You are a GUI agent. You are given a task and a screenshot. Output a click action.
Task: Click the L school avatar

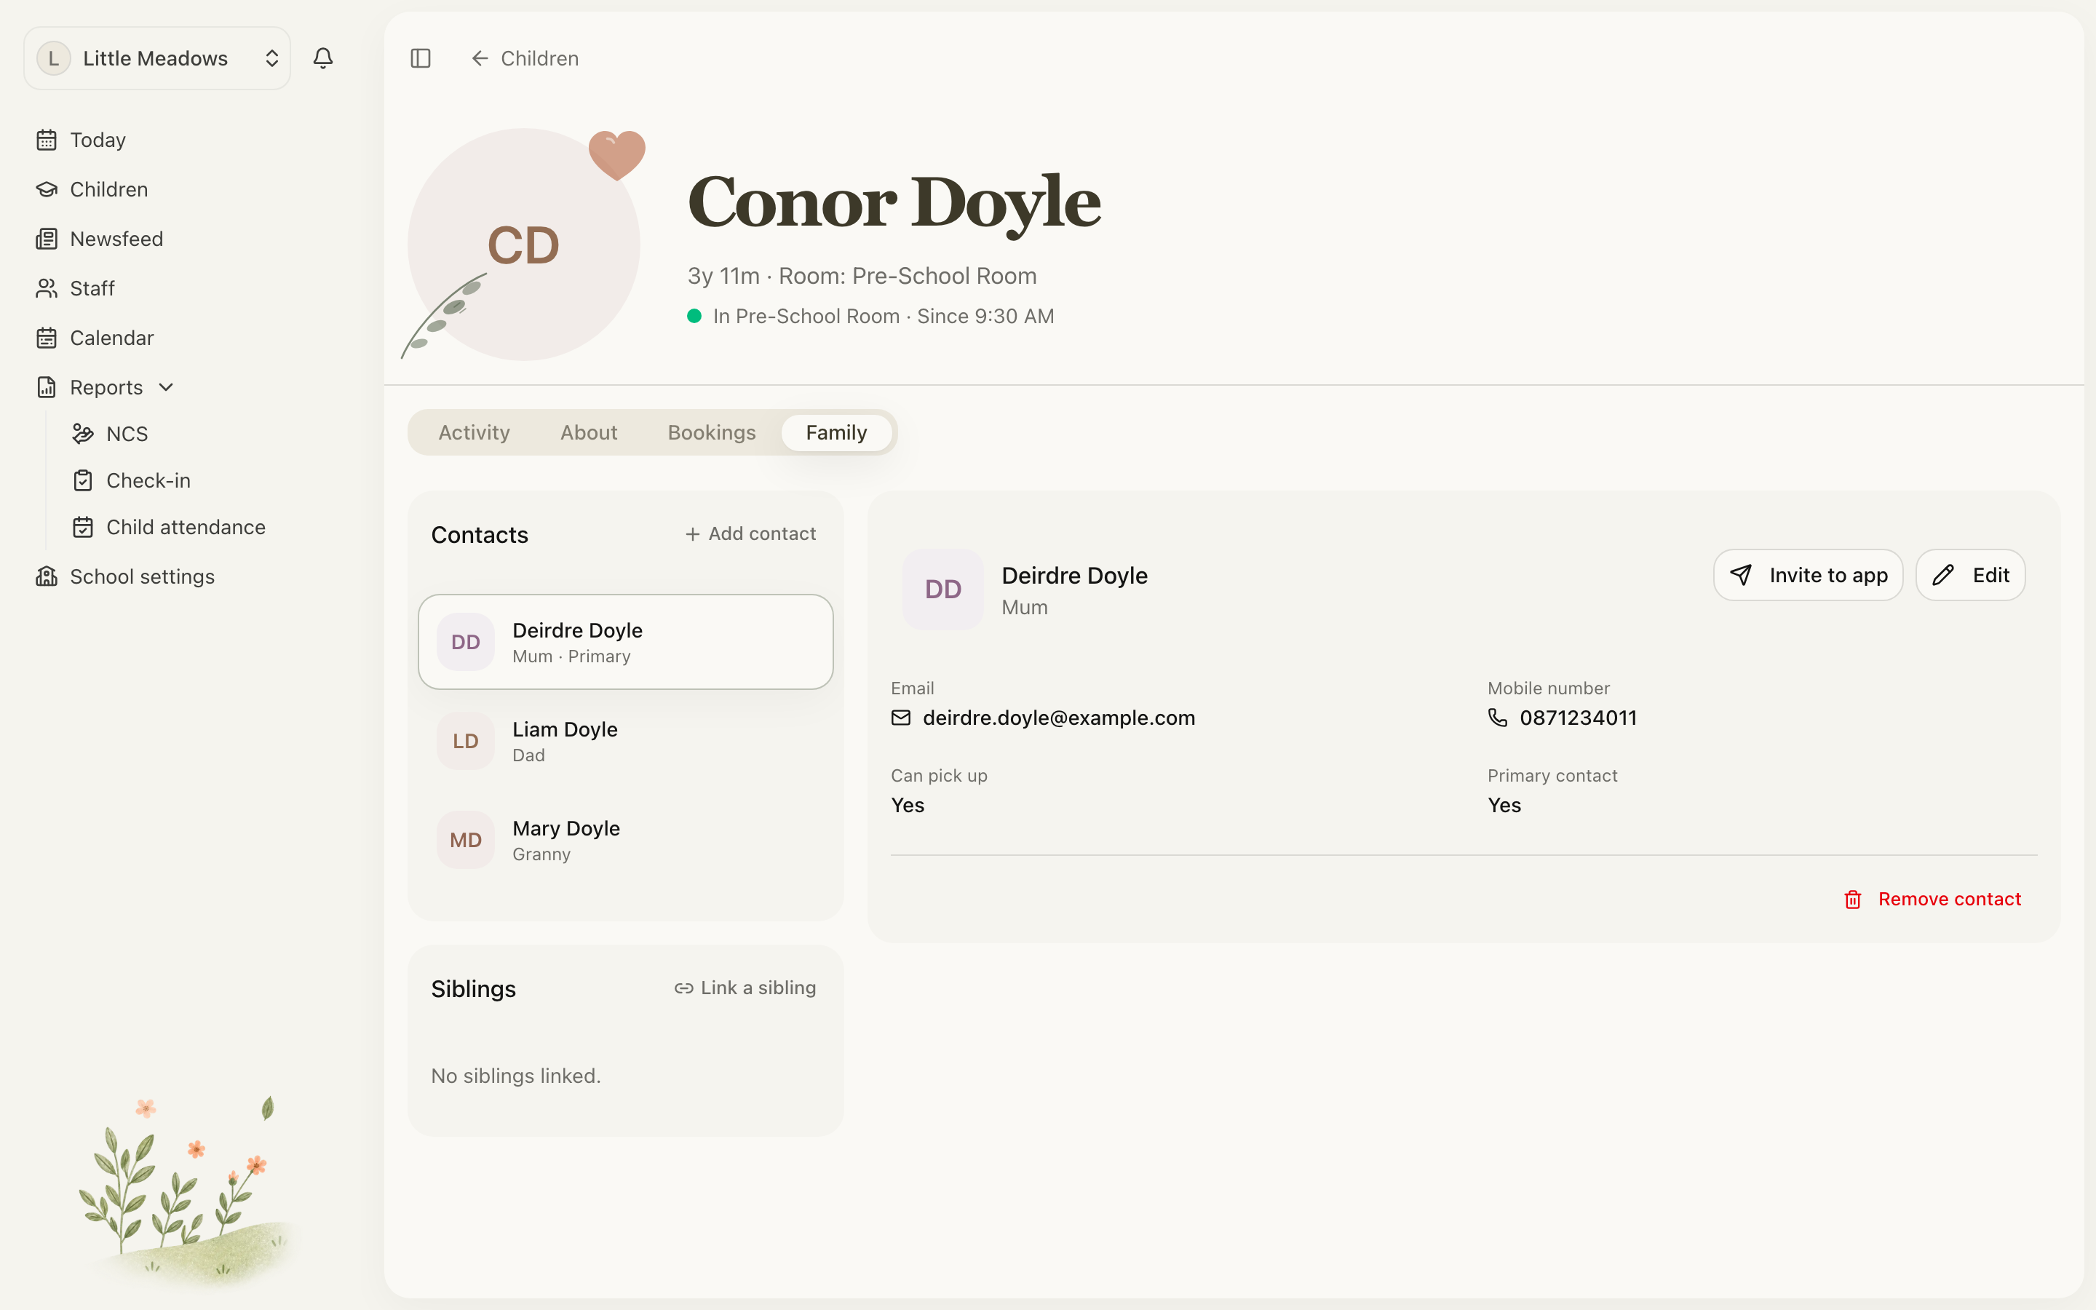tap(54, 58)
